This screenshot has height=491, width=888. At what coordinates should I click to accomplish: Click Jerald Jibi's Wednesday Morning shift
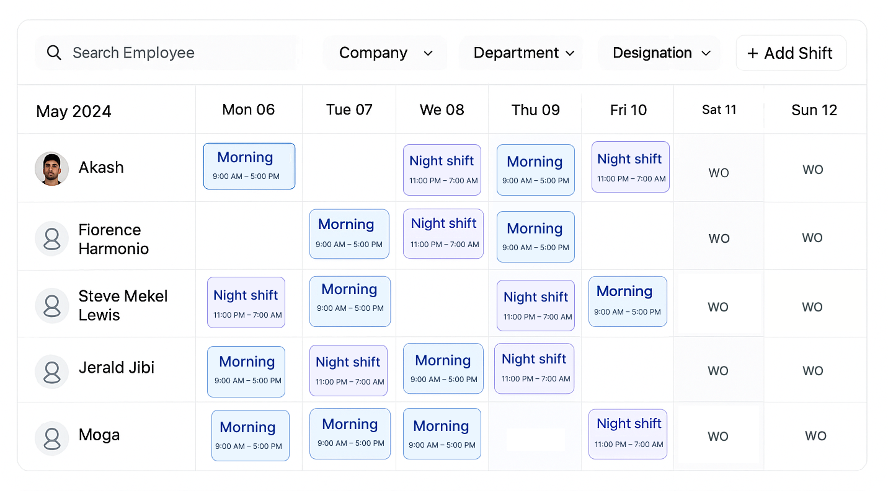click(x=443, y=368)
